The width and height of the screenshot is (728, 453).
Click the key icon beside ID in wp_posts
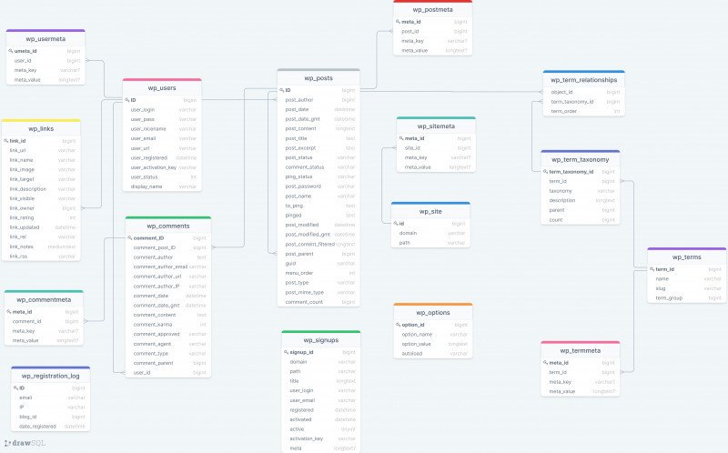282,90
